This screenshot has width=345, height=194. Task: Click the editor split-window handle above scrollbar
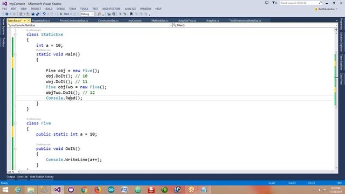(x=336, y=29)
